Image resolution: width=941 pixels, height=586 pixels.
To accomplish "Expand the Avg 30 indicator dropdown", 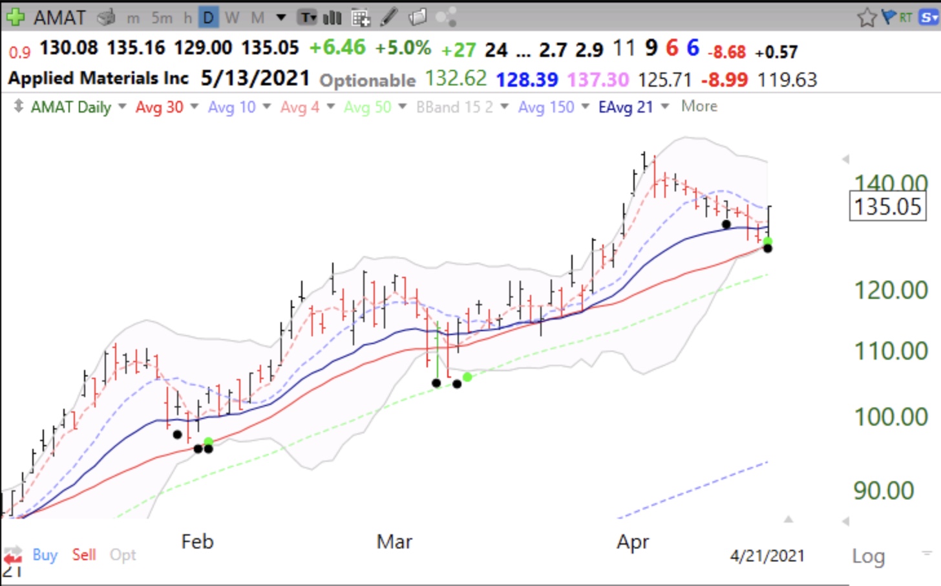I will tap(194, 106).
